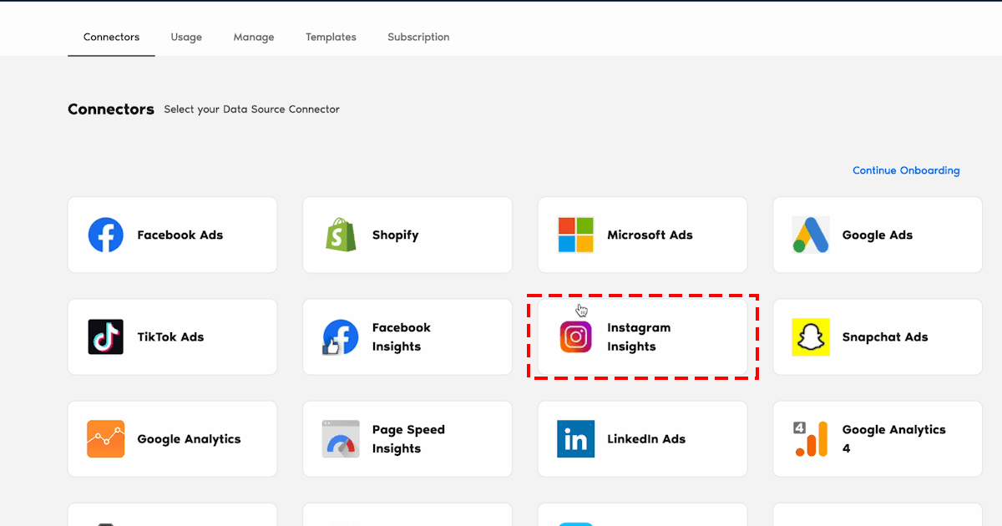Select the Facebook Insights thumbs-up icon
1002x526 pixels.
(x=341, y=337)
